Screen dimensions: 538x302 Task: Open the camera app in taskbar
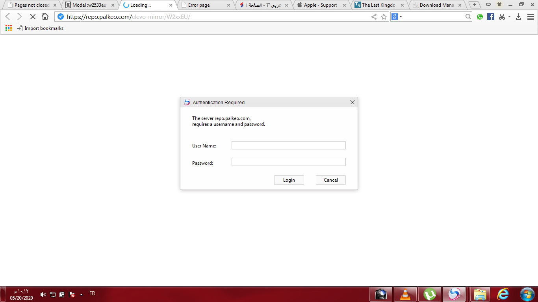(381, 294)
